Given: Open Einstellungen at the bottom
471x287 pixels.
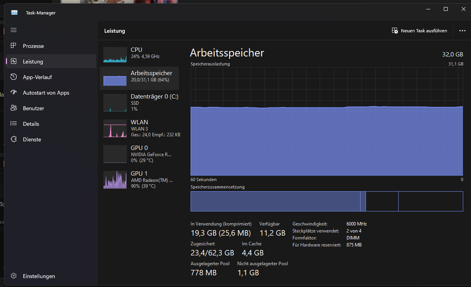Looking at the screenshot, I should pos(51,276).
